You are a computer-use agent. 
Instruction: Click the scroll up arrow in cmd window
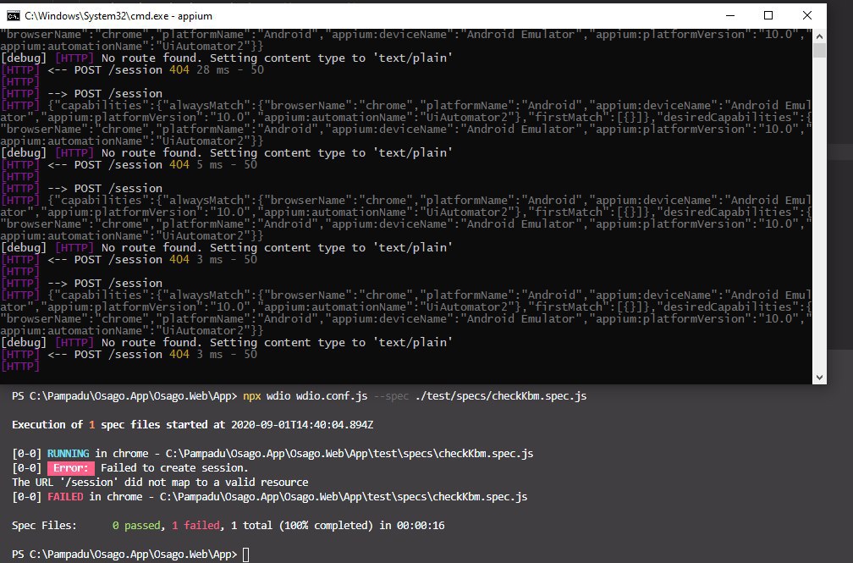819,36
